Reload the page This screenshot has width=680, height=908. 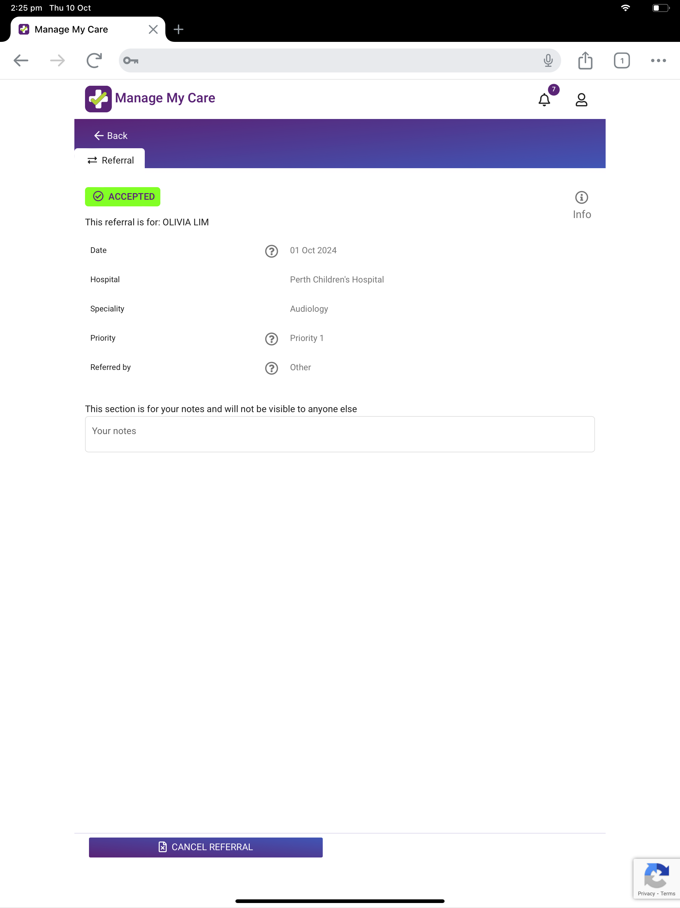[94, 61]
